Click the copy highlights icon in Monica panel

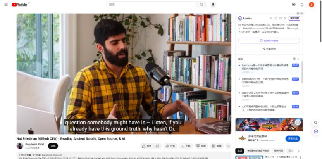[x=294, y=59]
